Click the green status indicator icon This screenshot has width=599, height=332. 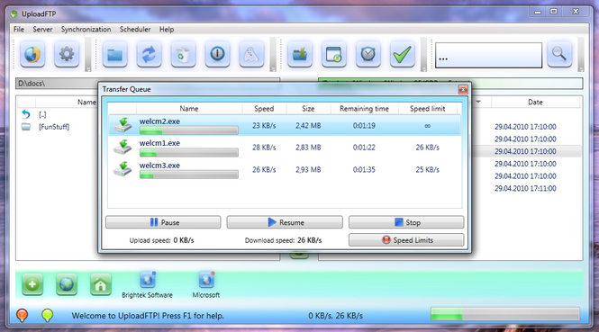(47, 315)
